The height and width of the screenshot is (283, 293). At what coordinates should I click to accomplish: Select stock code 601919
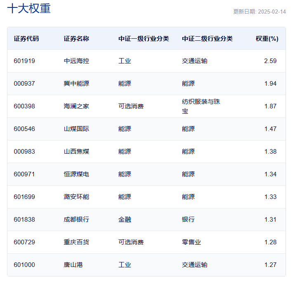click(x=24, y=61)
